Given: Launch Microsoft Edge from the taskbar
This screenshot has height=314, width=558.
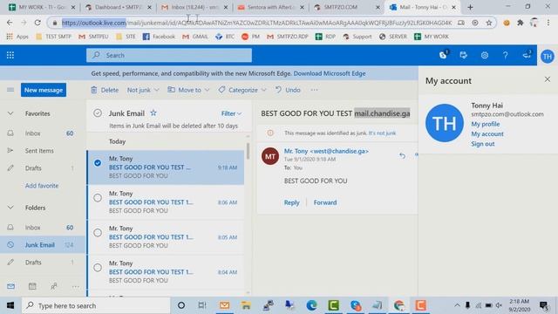Looking at the screenshot, I should point(312,305).
